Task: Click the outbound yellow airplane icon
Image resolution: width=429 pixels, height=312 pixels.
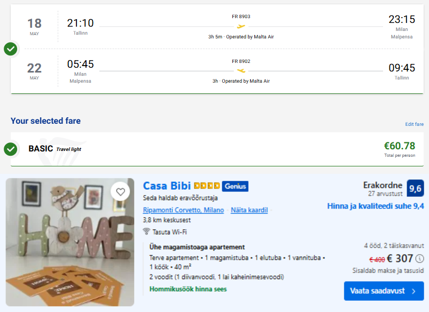Action: [x=241, y=27]
